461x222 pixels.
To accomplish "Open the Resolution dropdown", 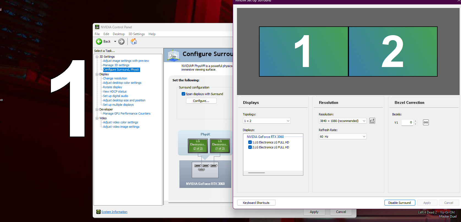I will [x=343, y=121].
